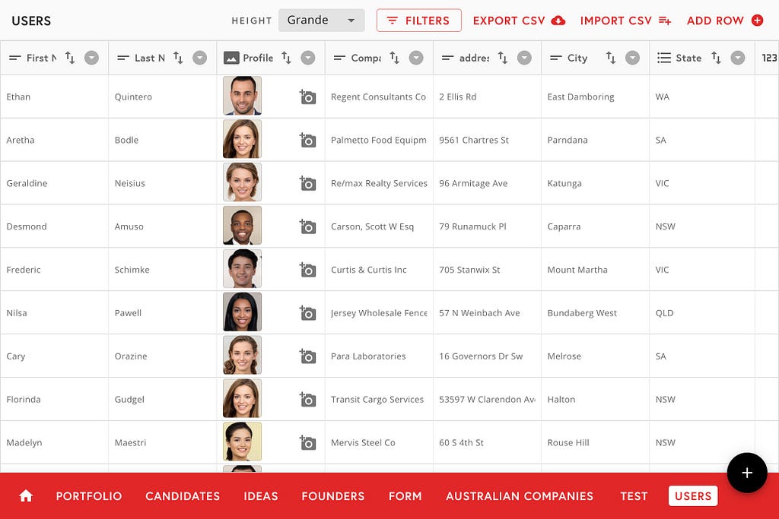The height and width of the screenshot is (519, 779).
Task: Open Ethan Quintero's profile photo
Action: [x=242, y=96]
